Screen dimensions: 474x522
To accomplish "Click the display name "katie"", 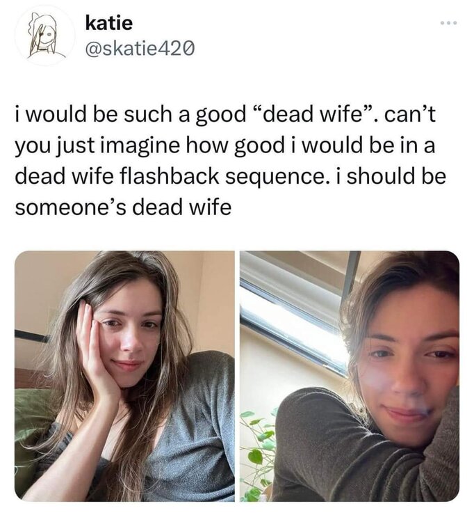I will tap(109, 24).
